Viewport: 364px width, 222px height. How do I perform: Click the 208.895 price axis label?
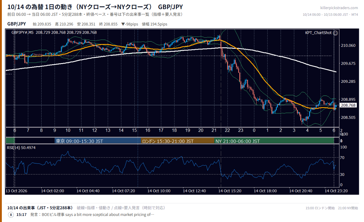(348, 99)
